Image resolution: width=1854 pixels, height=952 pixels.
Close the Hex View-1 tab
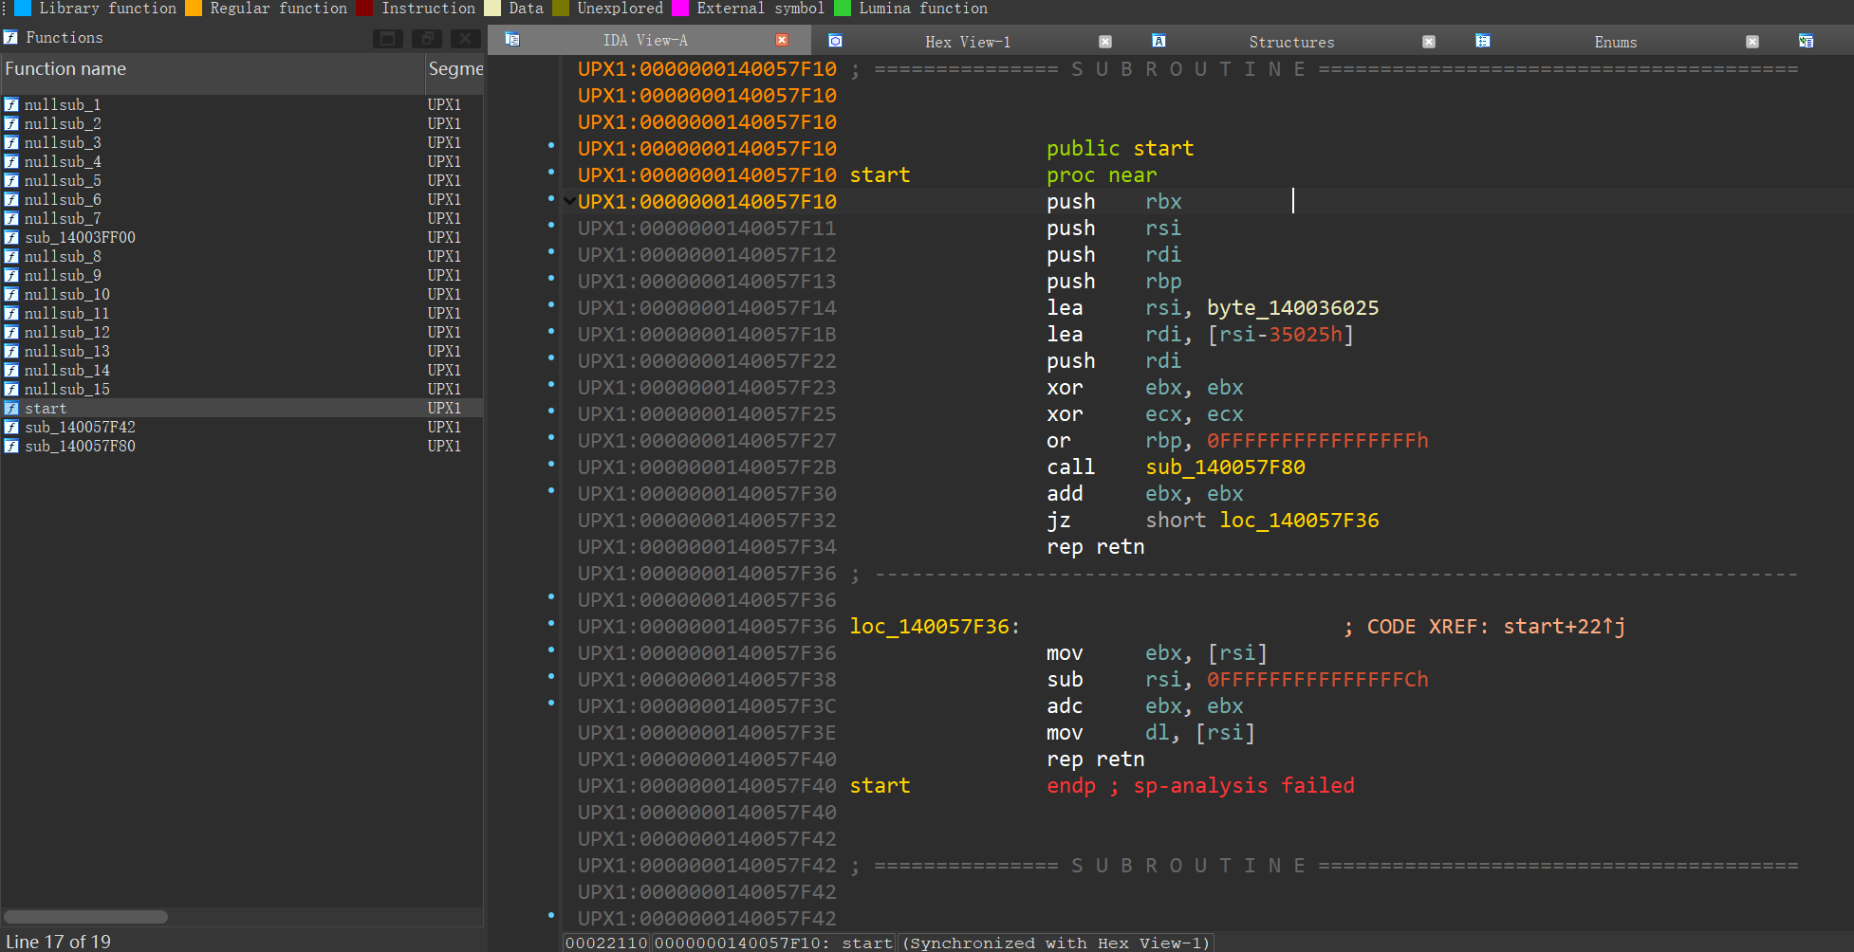tap(1104, 42)
